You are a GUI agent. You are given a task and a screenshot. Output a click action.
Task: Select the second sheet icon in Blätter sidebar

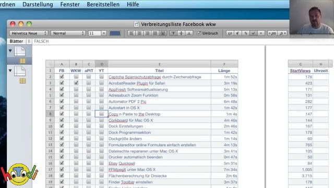(20, 71)
